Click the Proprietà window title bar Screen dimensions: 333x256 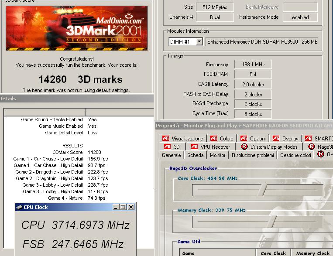(x=244, y=126)
